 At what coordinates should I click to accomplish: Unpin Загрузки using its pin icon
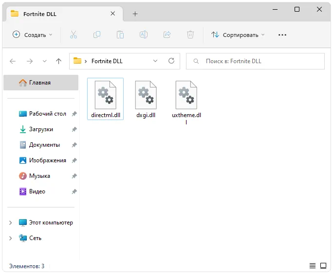coord(74,129)
